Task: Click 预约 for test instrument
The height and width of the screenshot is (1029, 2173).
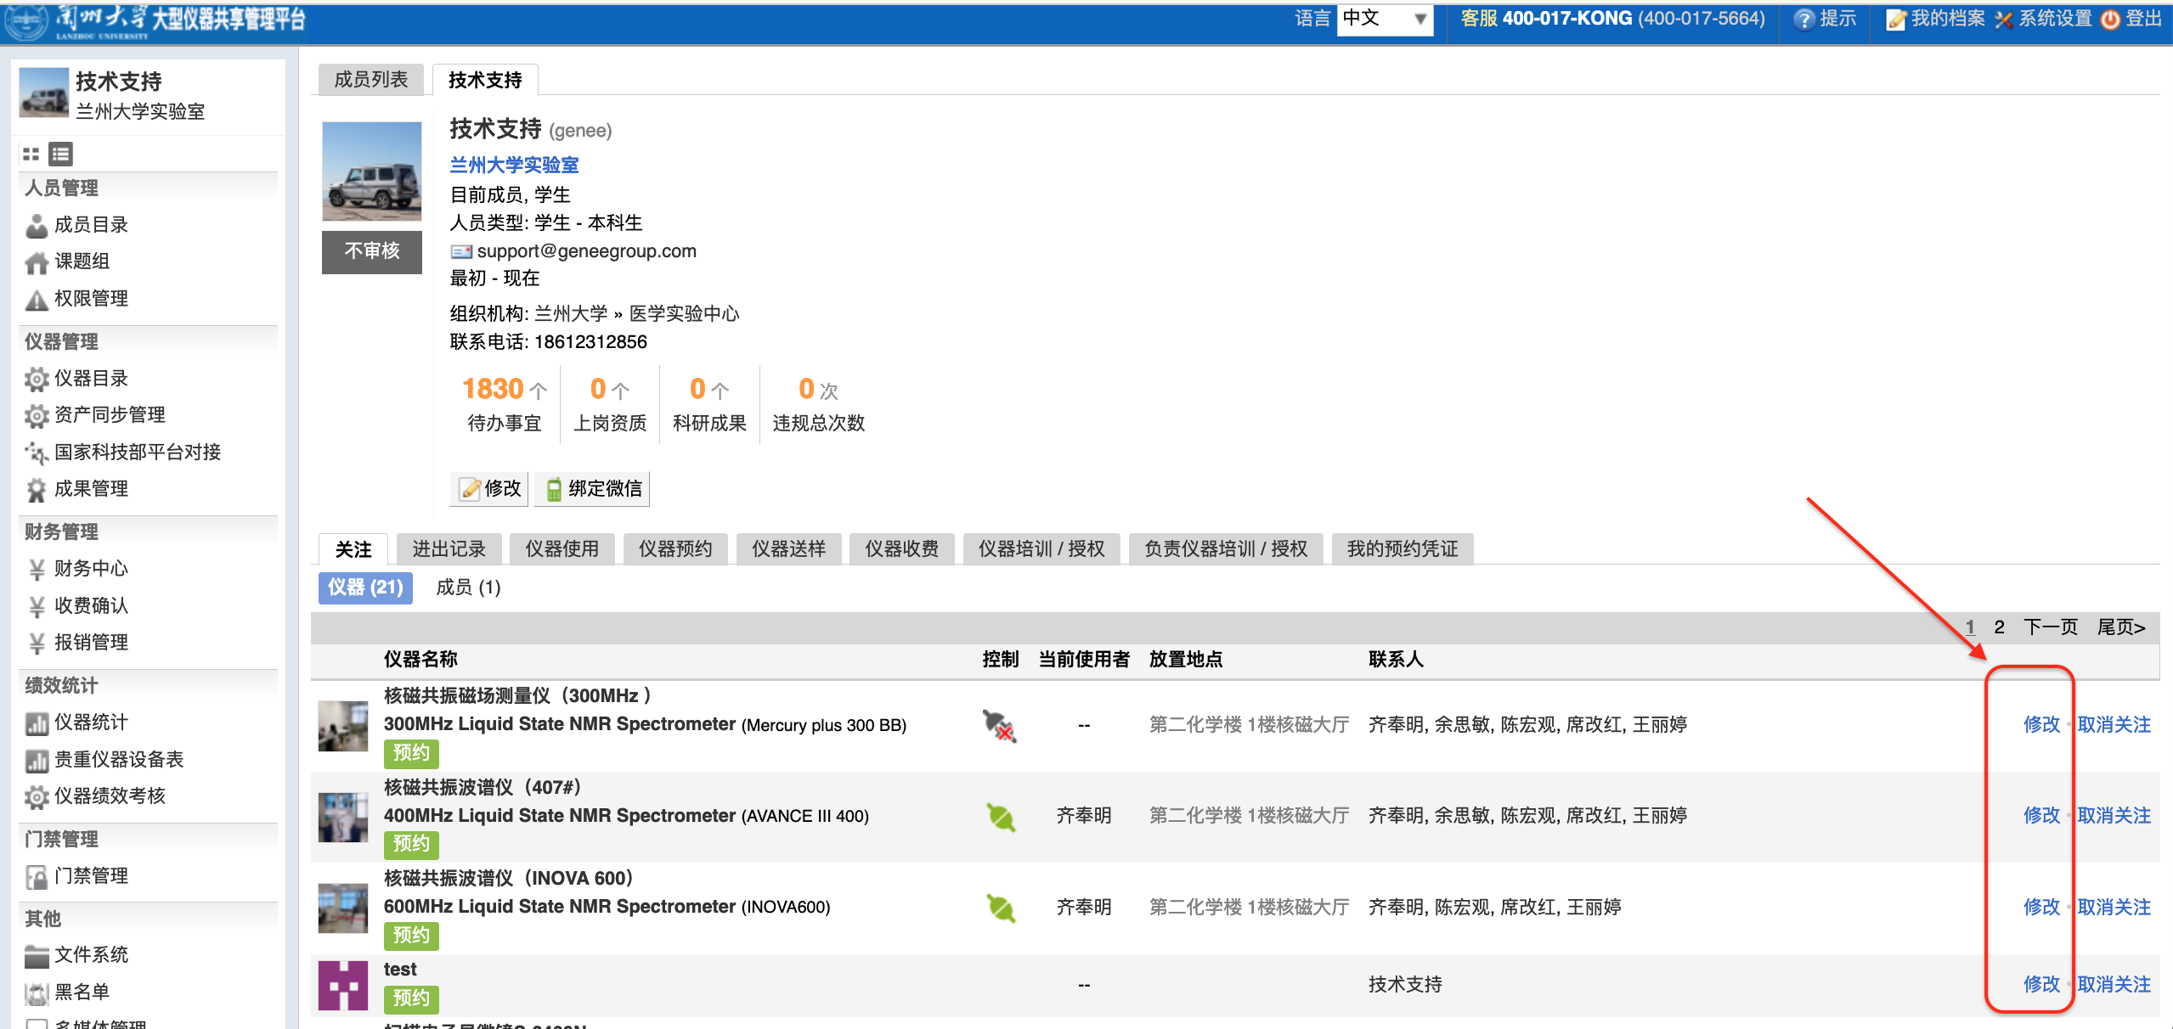Action: (411, 998)
